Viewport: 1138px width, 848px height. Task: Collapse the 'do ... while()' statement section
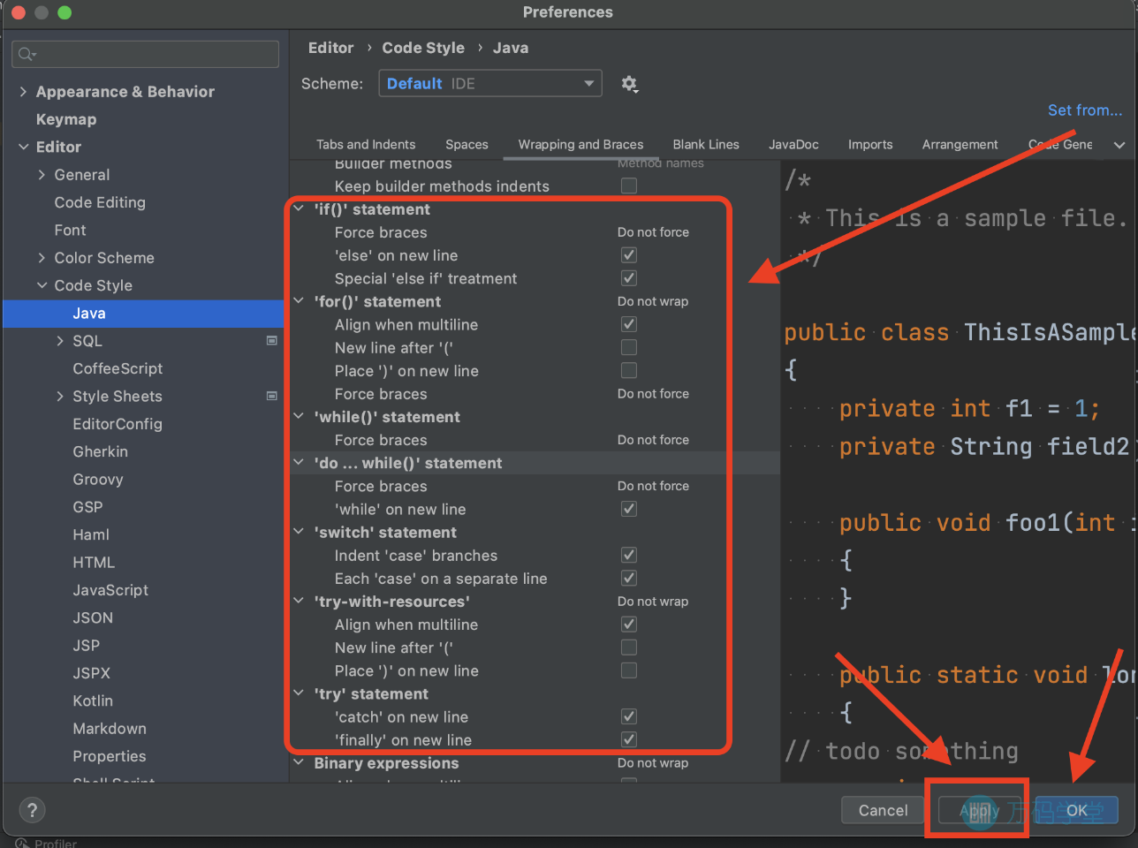[x=299, y=463]
